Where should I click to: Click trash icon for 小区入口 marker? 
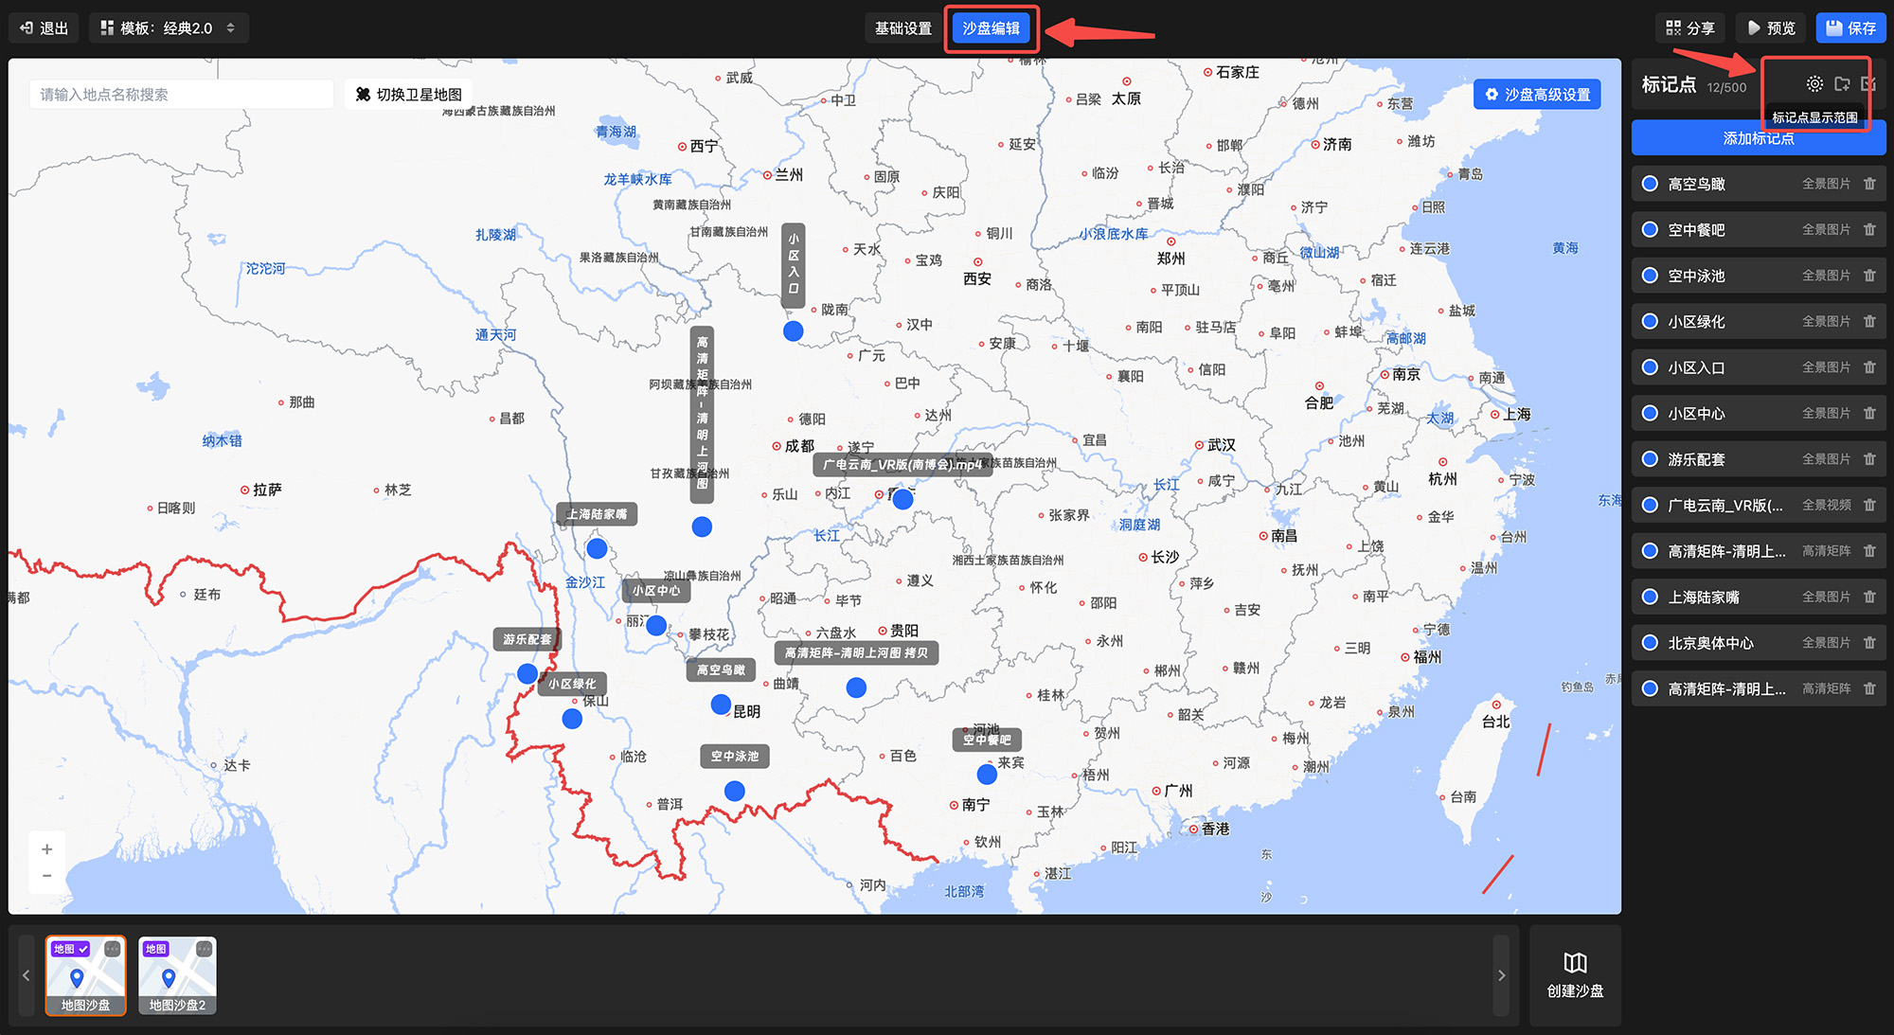click(1869, 367)
